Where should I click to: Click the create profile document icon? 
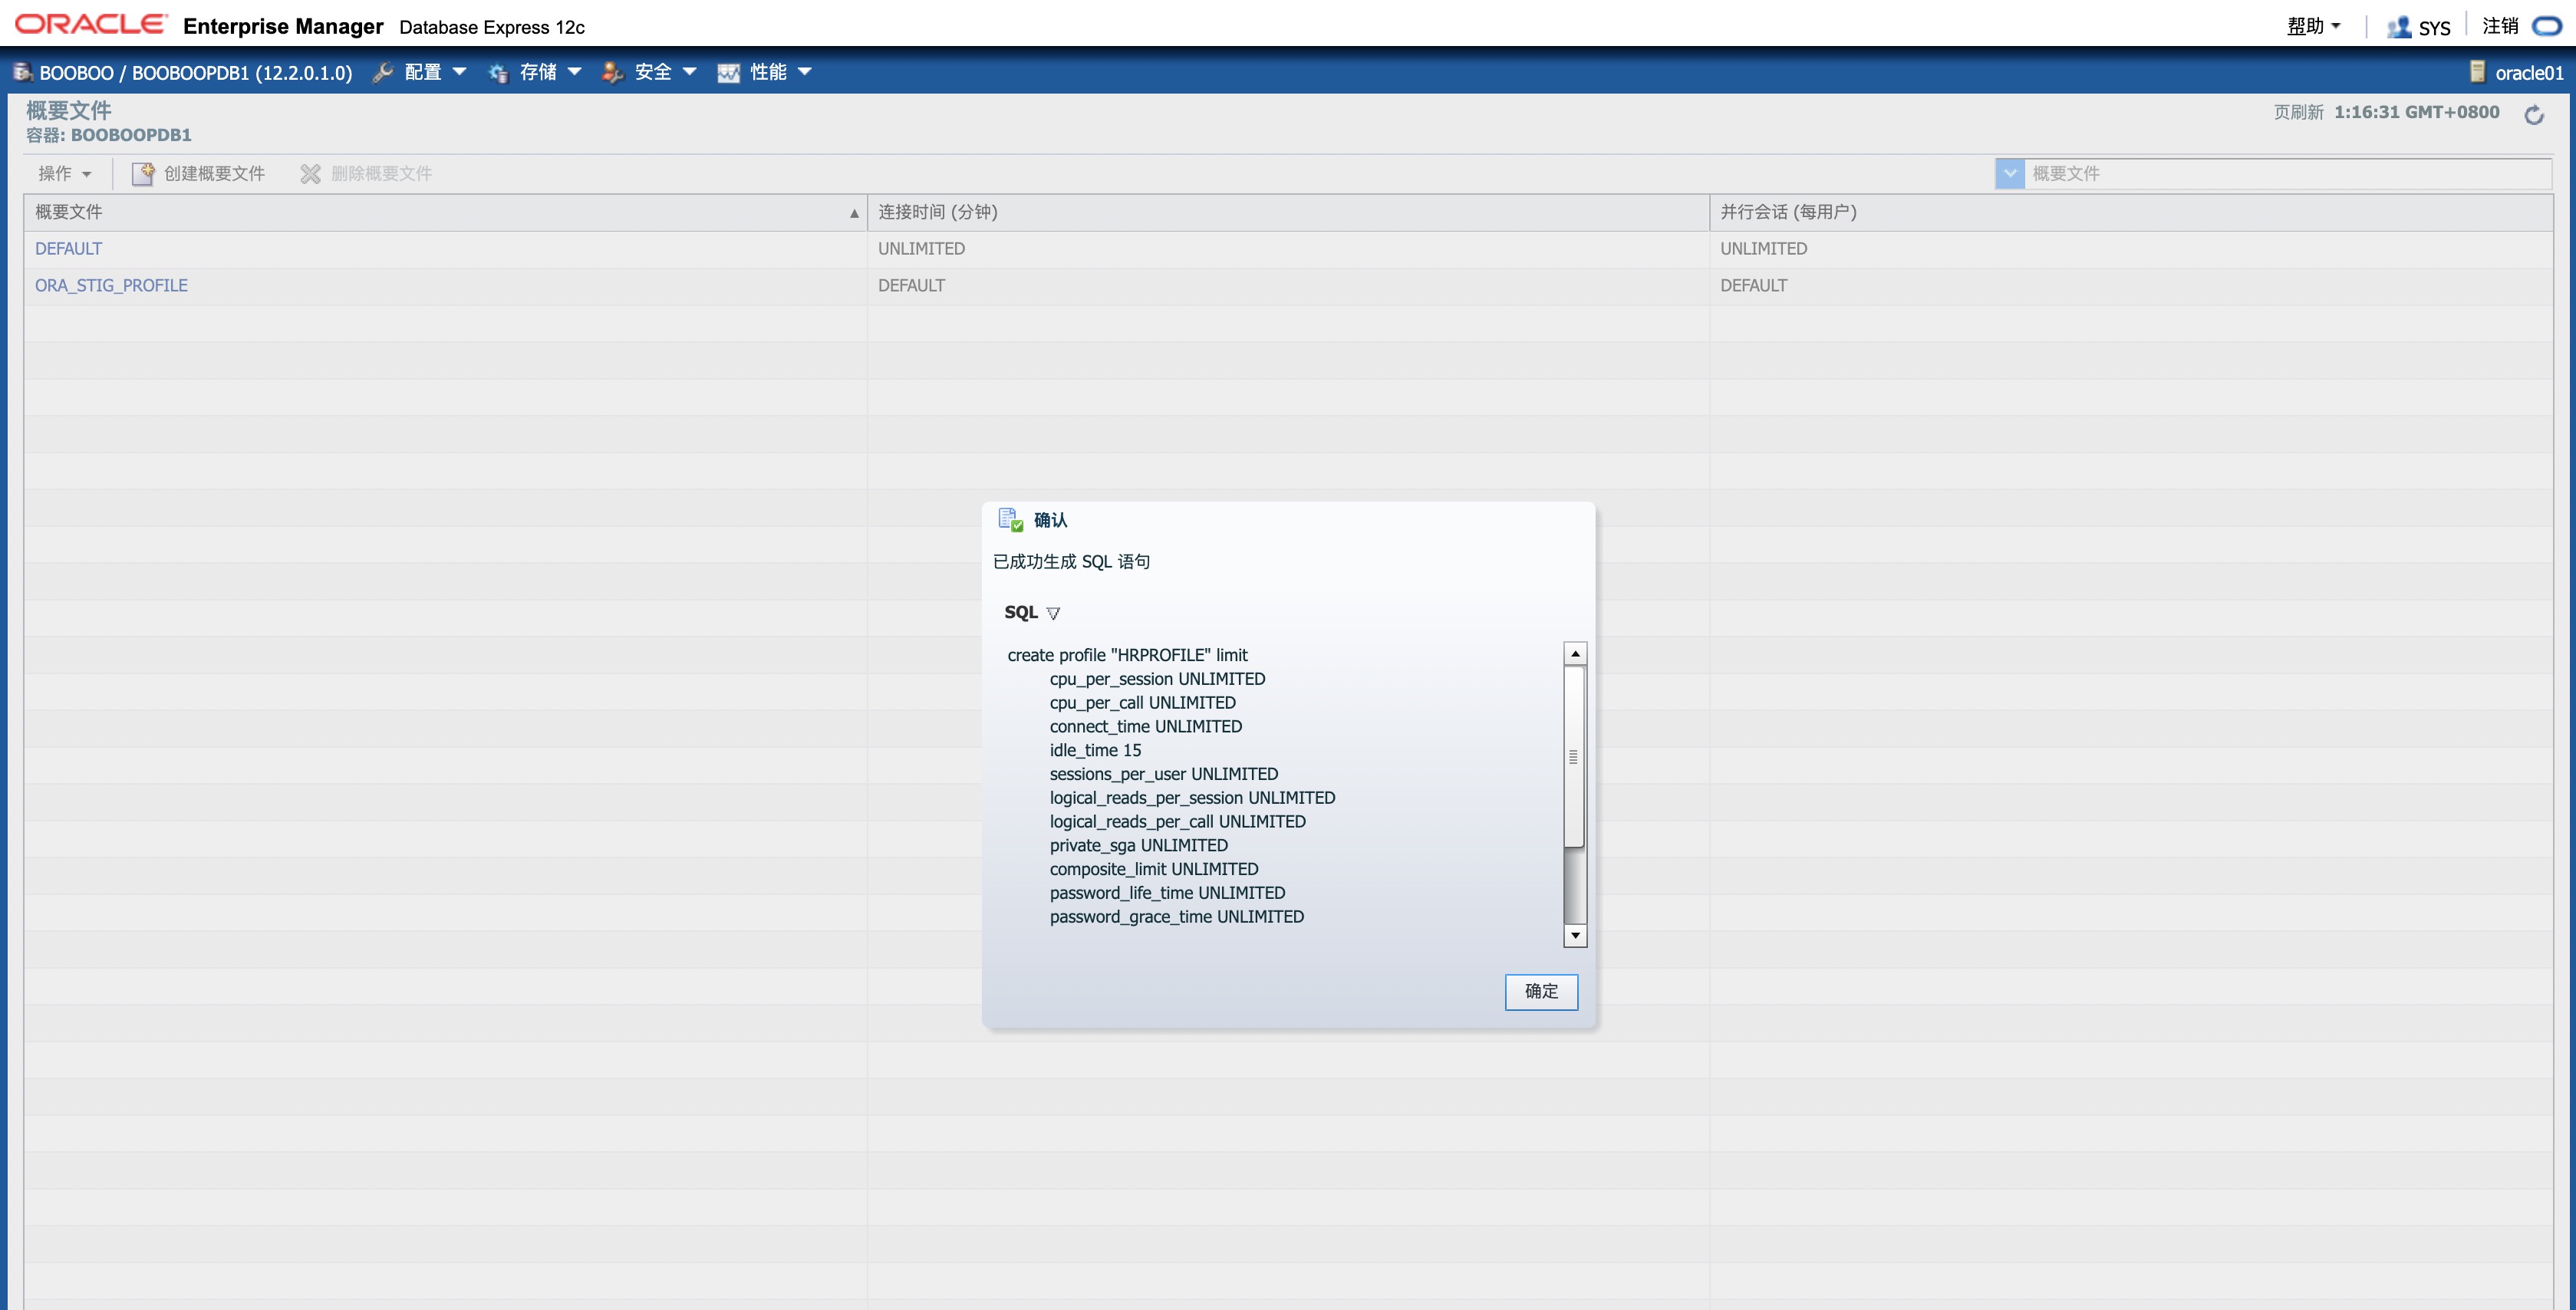pos(143,174)
